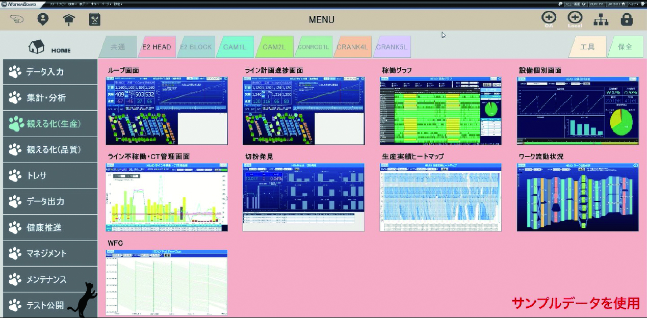Click the pointing hand icon
Viewport: 647px width, 318px height.
click(x=16, y=20)
